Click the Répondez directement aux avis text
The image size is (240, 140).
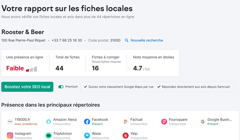[x=196, y=87]
